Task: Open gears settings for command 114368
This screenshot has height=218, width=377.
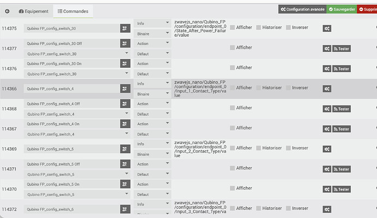Action: pos(327,109)
